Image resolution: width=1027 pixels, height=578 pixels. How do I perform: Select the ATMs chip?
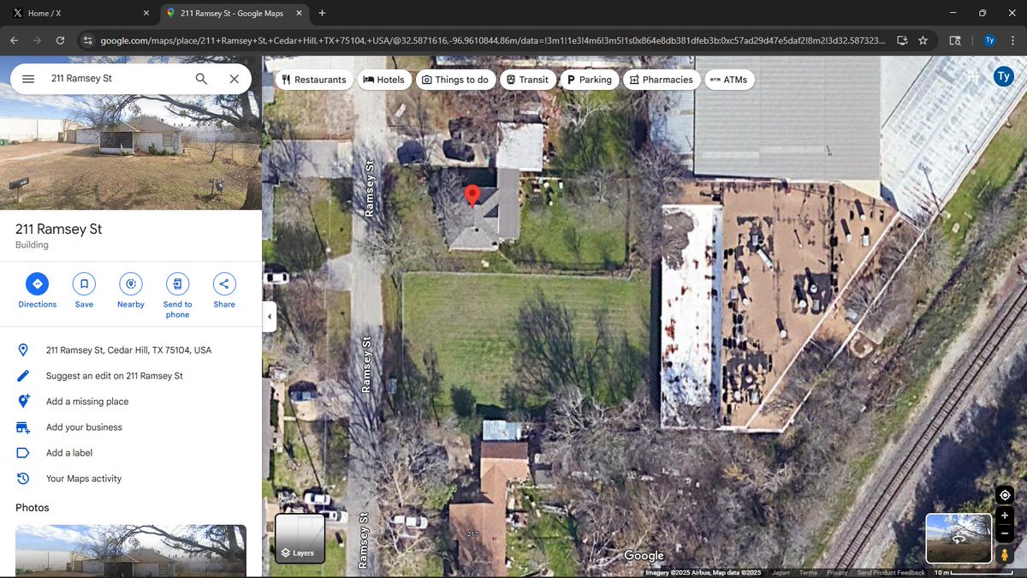pos(729,80)
